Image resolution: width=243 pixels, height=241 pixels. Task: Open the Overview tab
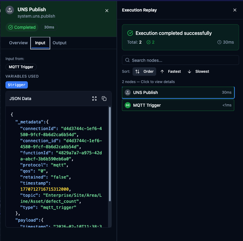(x=18, y=43)
